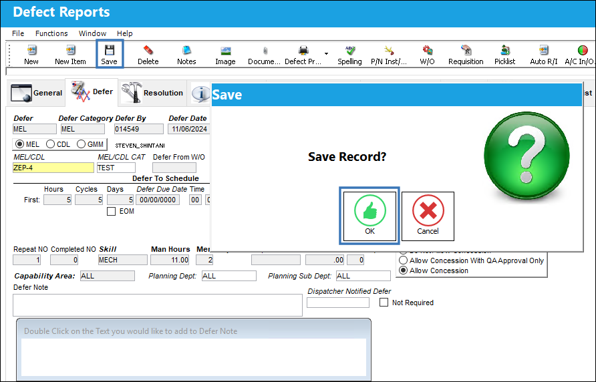Click the Planning Sub Dept field
Viewport: 596px width, 382px height.
pyautogui.click(x=363, y=276)
